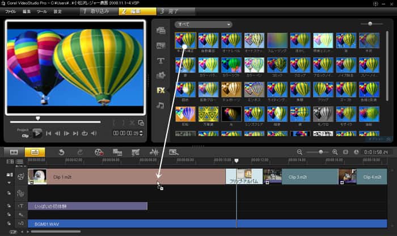Select Clip 1 on the video track
The image size is (397, 236).
click(126, 177)
